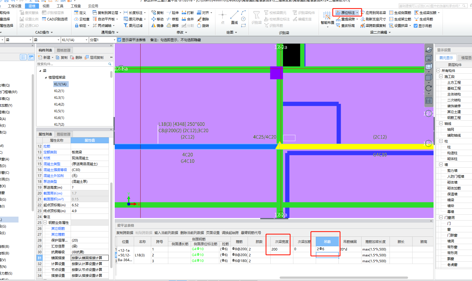Select KL2(1) in the component tree
The width and height of the screenshot is (472, 281).
[59, 91]
